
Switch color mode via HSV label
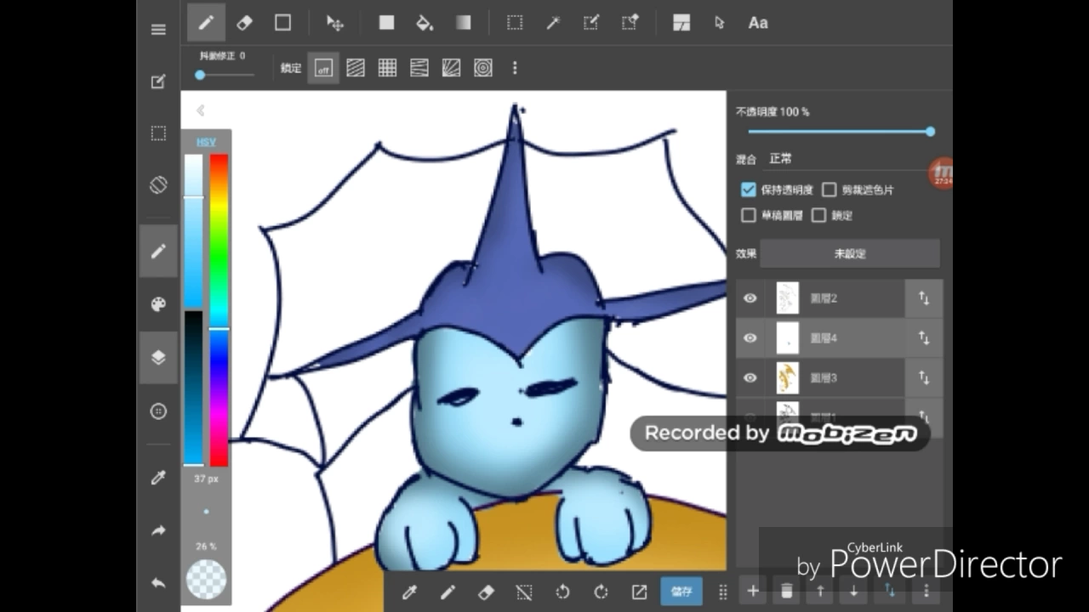(x=206, y=142)
